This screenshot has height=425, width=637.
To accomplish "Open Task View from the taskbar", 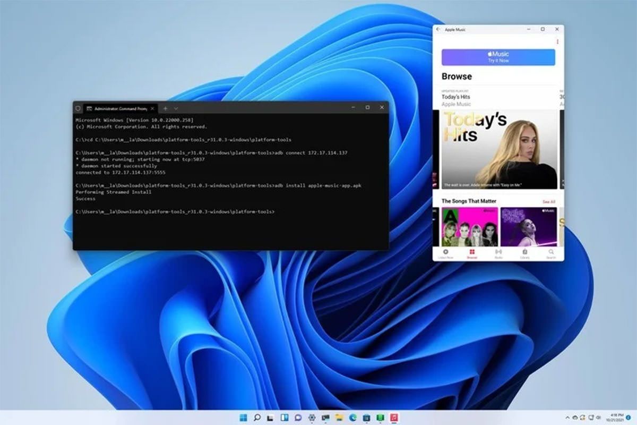I will point(270,418).
